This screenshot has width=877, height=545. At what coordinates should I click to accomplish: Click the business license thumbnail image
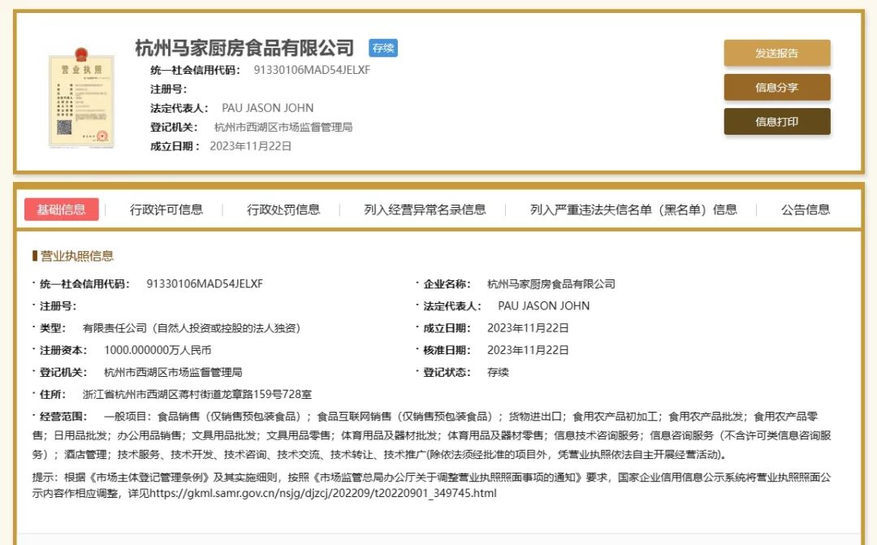[x=81, y=97]
